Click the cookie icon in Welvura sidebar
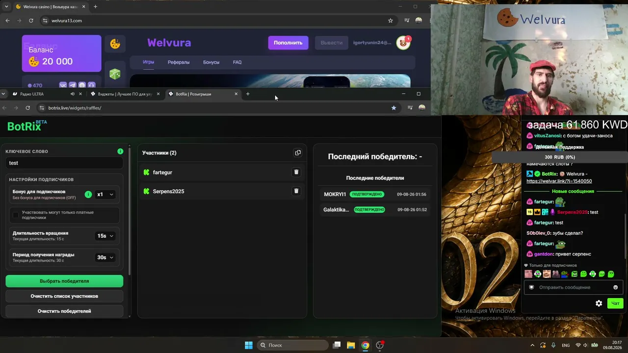 [115, 44]
